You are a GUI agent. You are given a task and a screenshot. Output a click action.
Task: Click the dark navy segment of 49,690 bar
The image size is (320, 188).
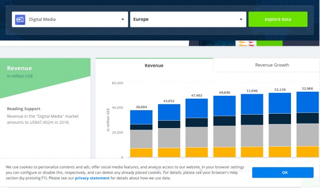click(224, 121)
